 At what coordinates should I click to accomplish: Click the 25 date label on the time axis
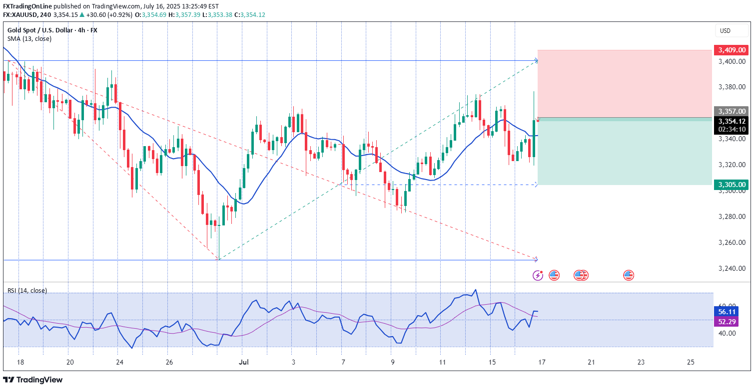tap(691, 362)
